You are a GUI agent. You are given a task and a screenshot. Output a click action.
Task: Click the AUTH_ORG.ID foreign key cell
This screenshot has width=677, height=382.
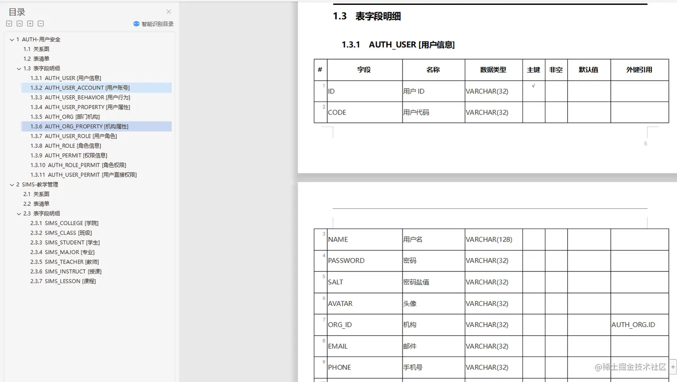[634, 325]
